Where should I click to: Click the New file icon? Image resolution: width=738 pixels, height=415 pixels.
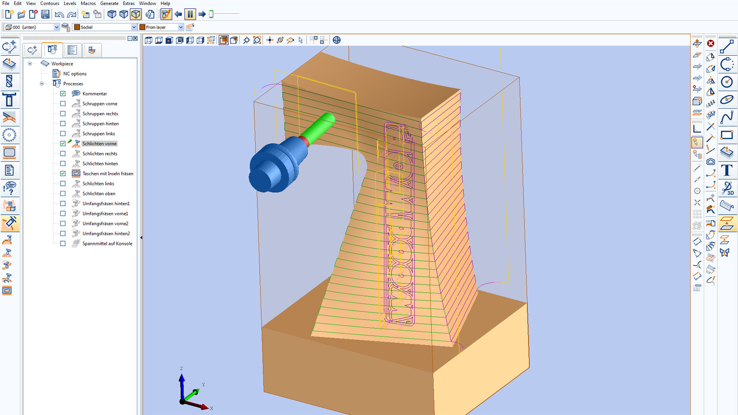9,14
